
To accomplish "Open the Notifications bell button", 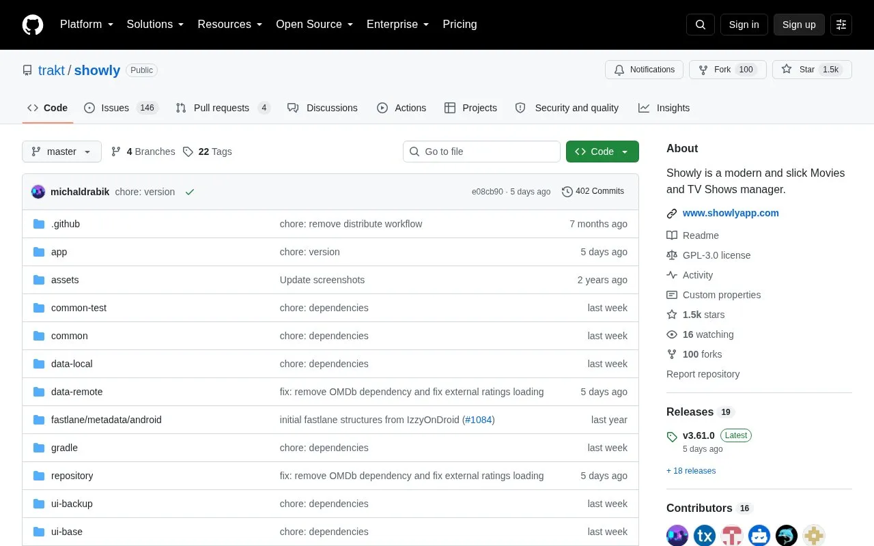I will click(x=644, y=70).
